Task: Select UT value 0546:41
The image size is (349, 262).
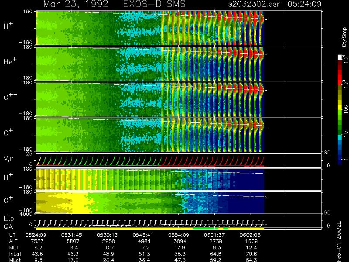Action: coord(143,235)
